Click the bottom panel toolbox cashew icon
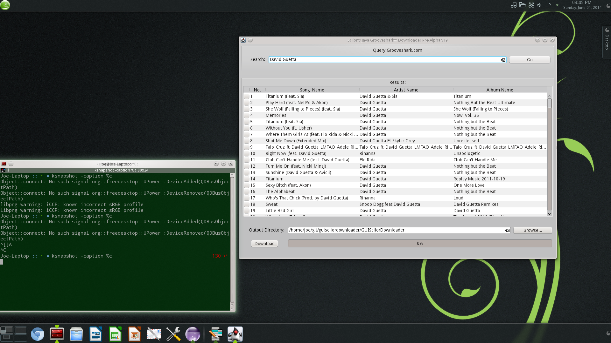 pyautogui.click(x=608, y=333)
